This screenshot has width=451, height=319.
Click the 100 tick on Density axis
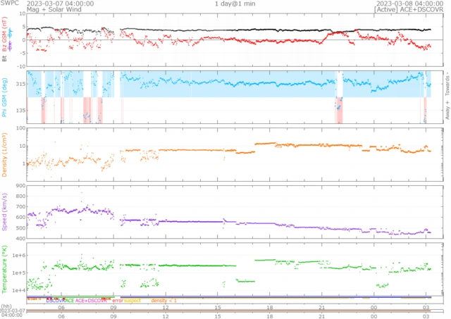[20, 128]
